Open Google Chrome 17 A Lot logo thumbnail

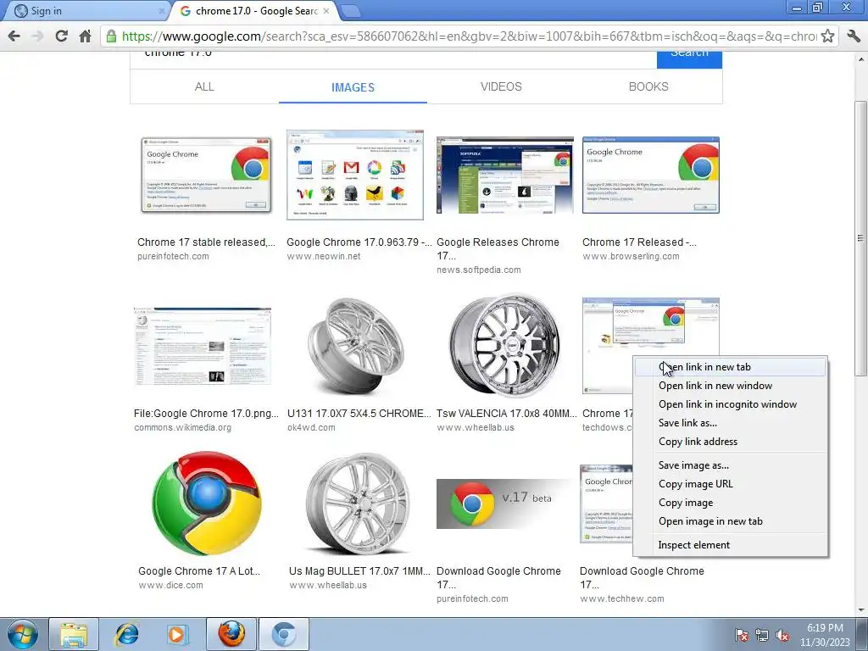pos(207,504)
